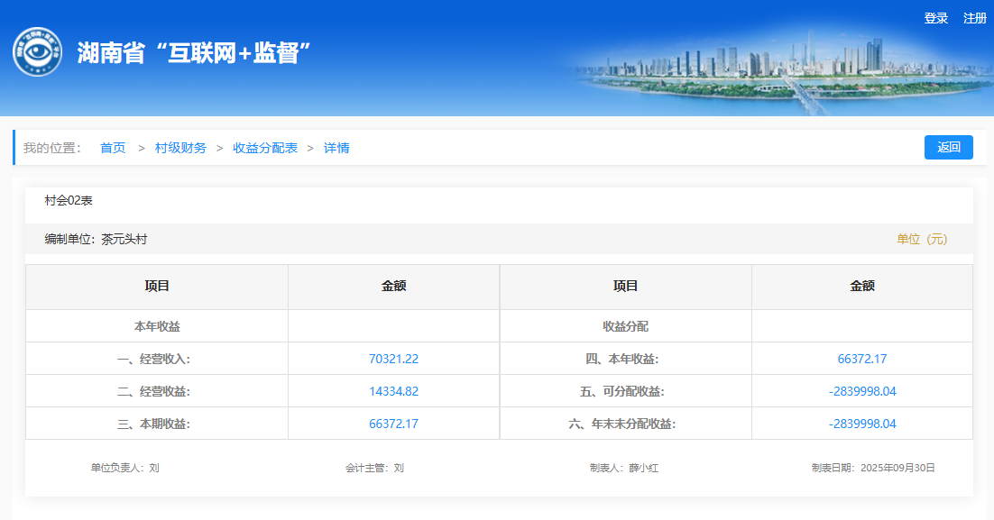Click the 年末未分配收益 amount value
994x520 pixels.
(861, 424)
